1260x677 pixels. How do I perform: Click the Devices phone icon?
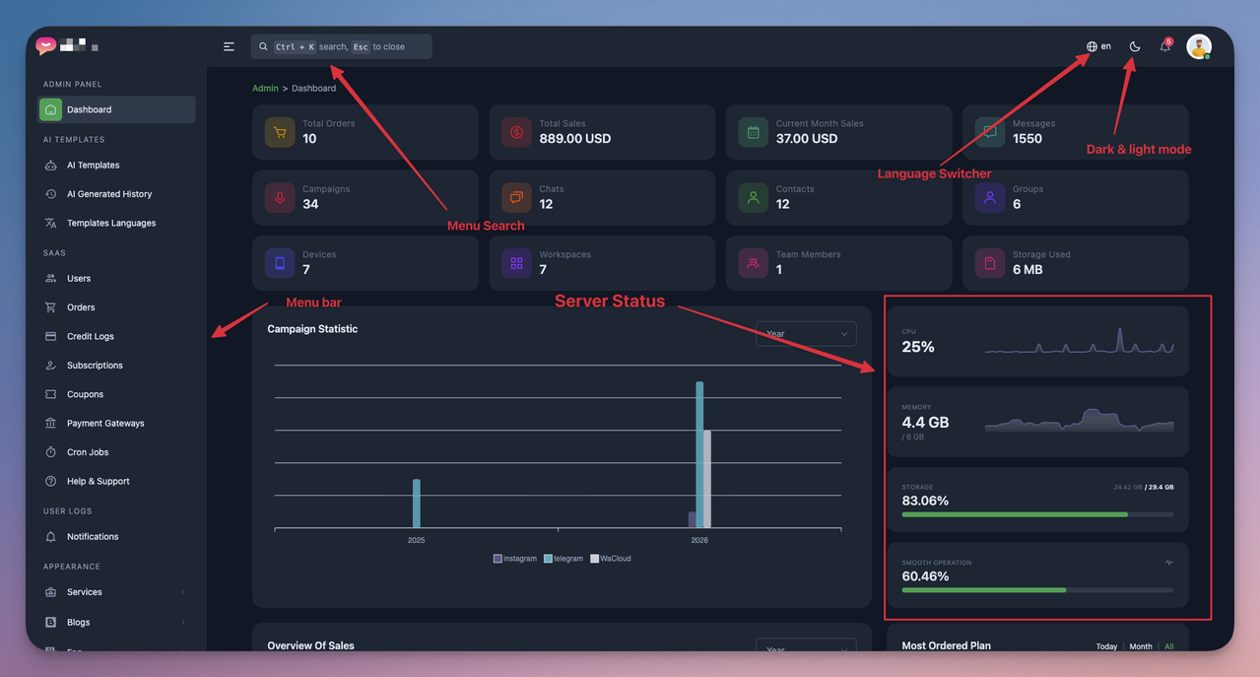click(280, 263)
